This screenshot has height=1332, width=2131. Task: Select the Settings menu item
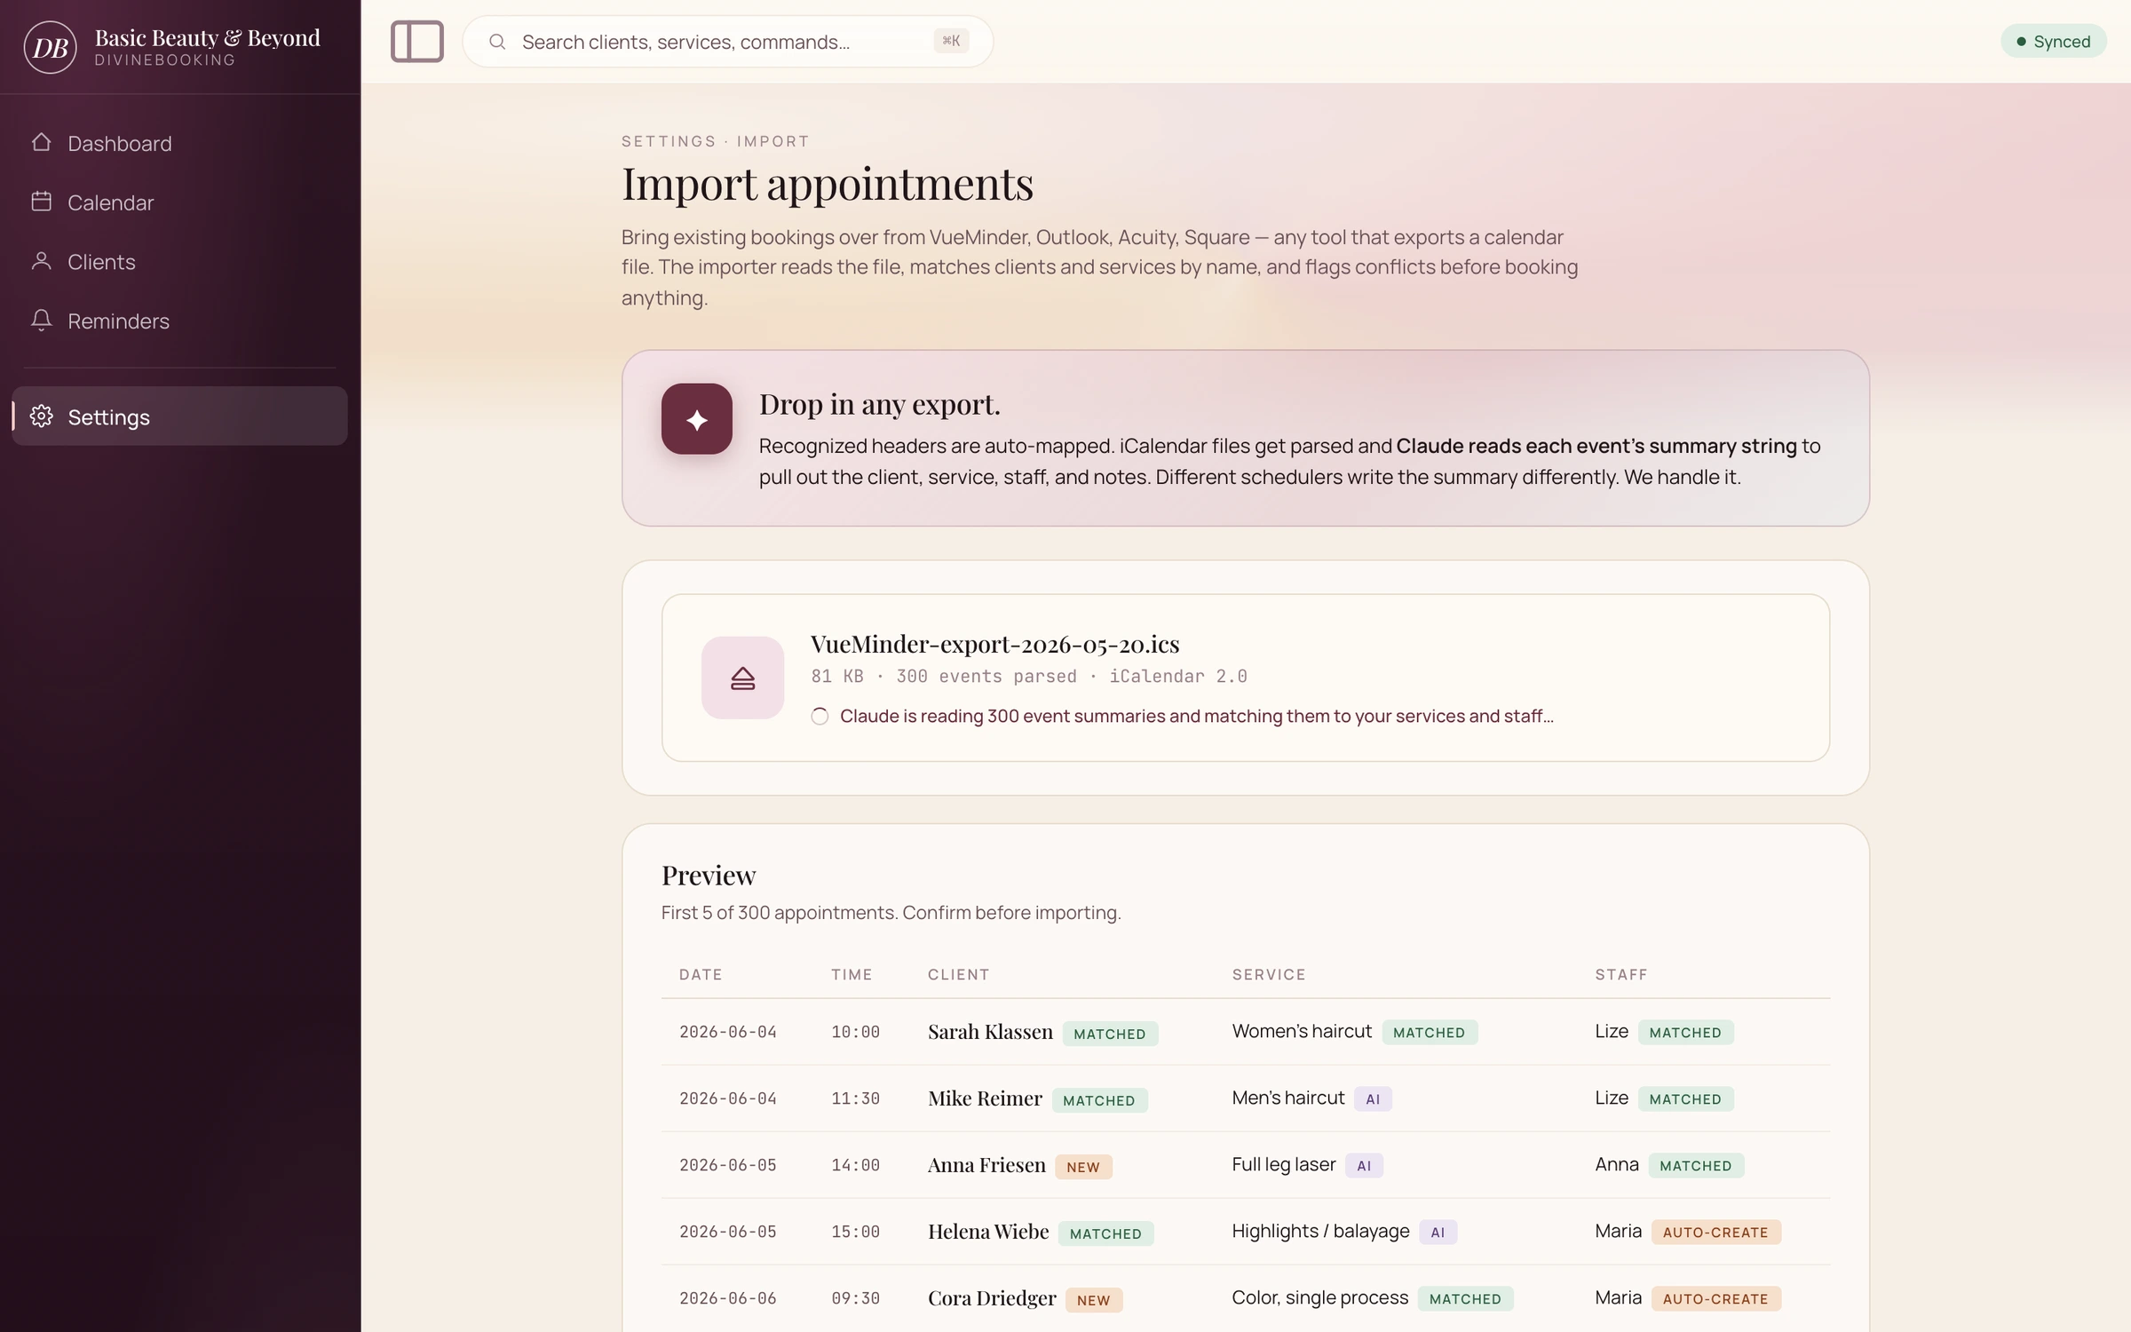(179, 416)
